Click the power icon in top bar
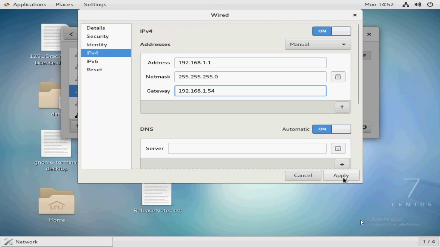This screenshot has width=440, height=247. pyautogui.click(x=430, y=4)
